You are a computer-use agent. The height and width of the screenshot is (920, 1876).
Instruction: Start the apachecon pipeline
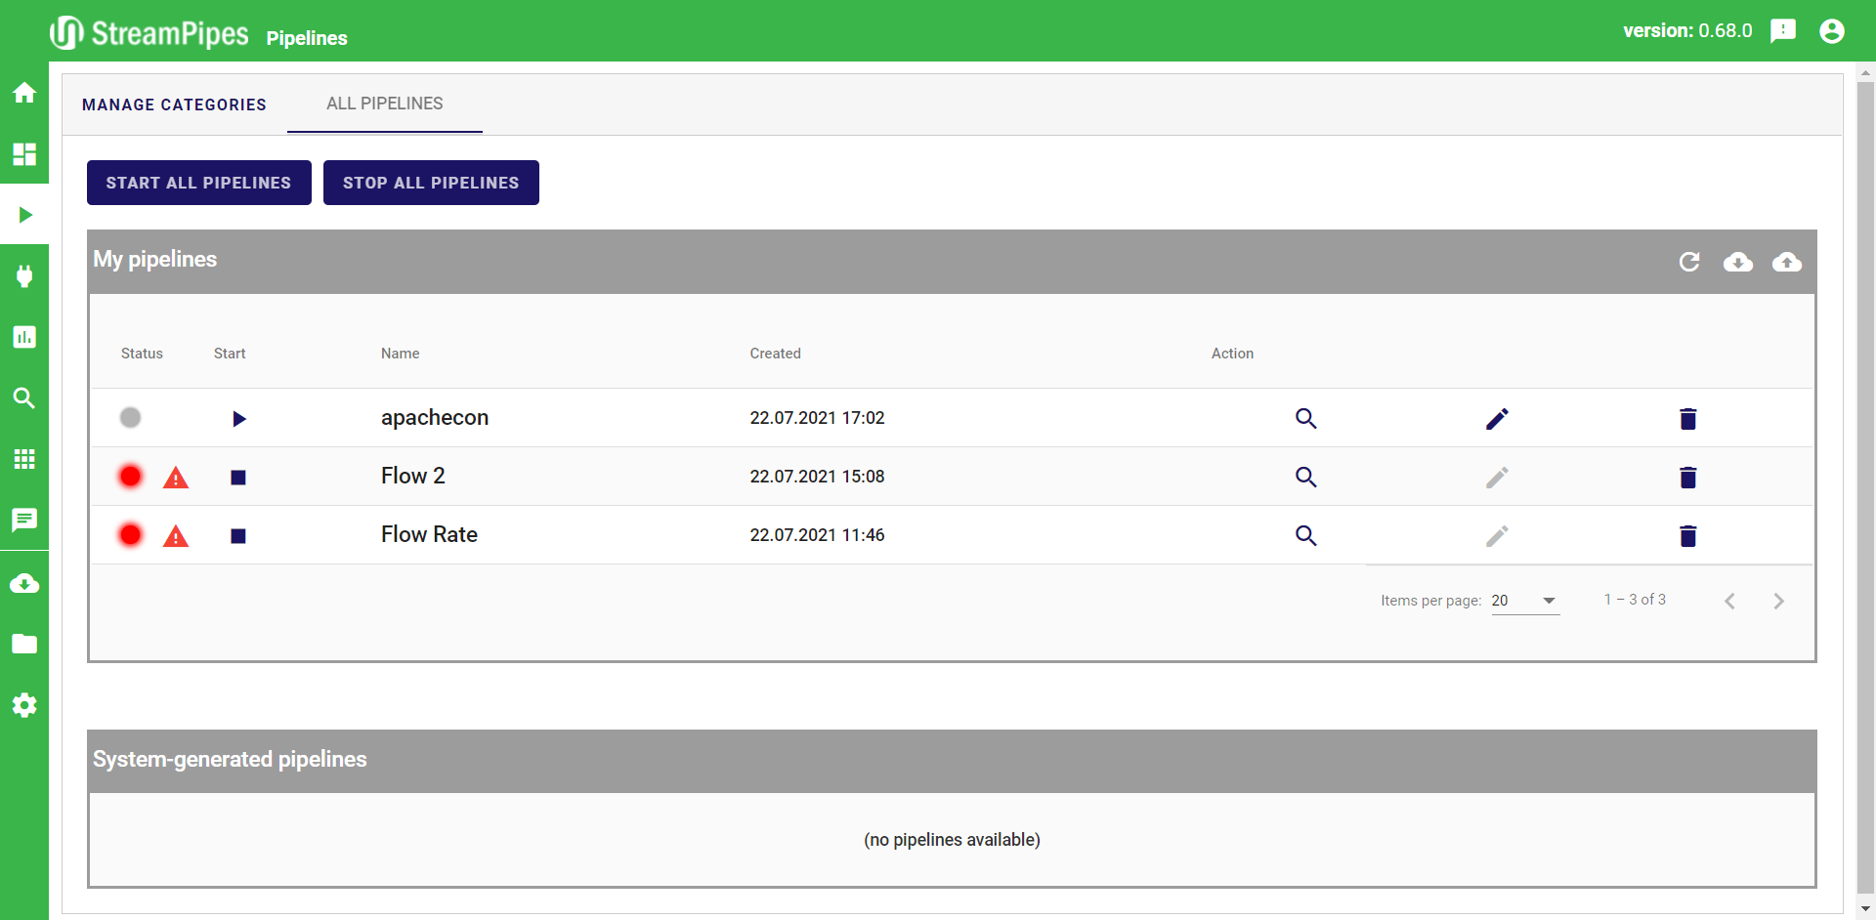[x=238, y=419]
